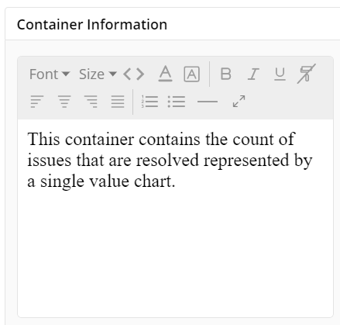Viewport: 340px width, 325px height.
Task: Justify the text alignment
Action: [x=118, y=102]
